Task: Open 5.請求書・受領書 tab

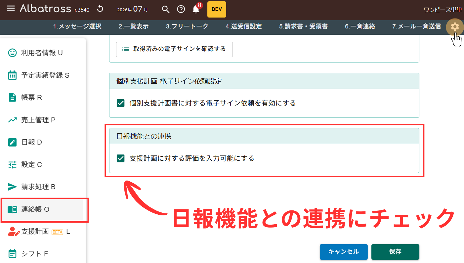Action: (x=303, y=26)
